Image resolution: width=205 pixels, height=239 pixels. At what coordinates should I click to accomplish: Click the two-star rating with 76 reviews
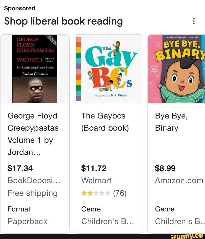tap(104, 193)
